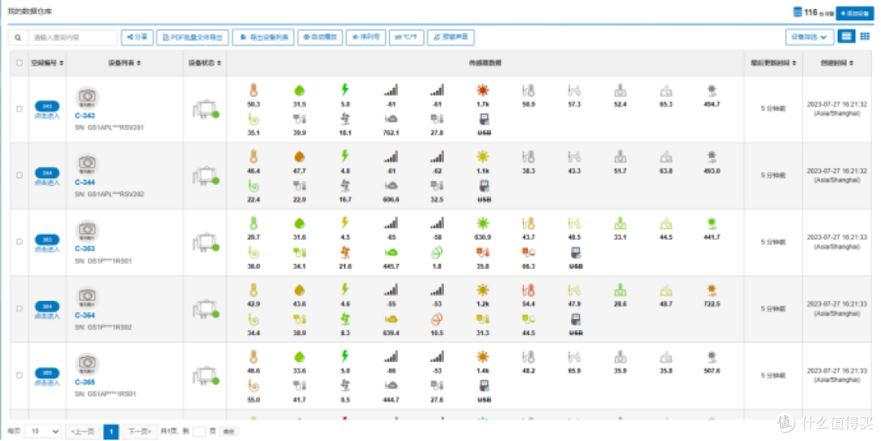Click the green plant icon above 441.7
Image resolution: width=881 pixels, height=441 pixels.
[711, 223]
